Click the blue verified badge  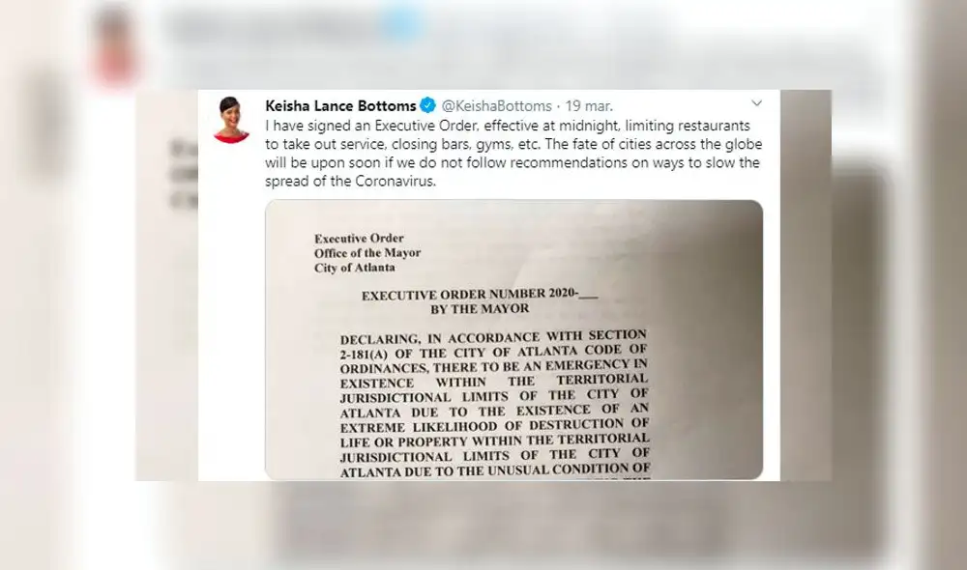[x=428, y=105]
